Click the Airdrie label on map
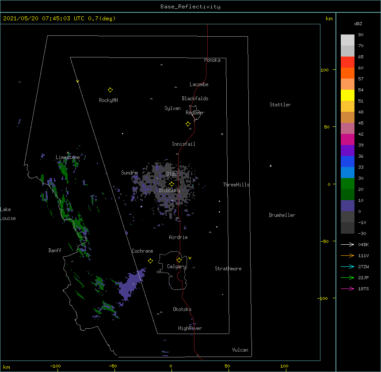 click(x=179, y=237)
